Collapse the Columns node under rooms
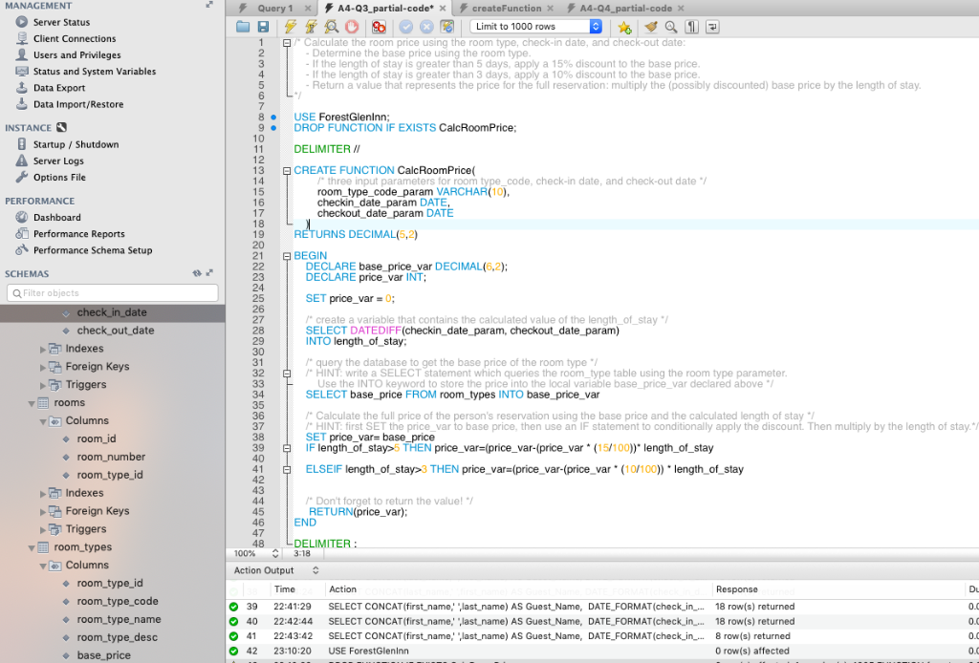Viewport: 979px width, 663px height. click(x=43, y=420)
